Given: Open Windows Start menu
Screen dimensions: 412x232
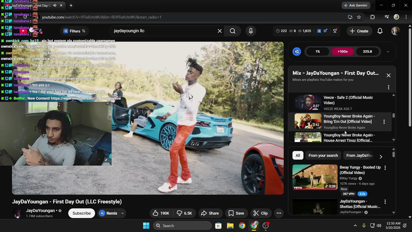Looking at the screenshot, I should (146, 226).
